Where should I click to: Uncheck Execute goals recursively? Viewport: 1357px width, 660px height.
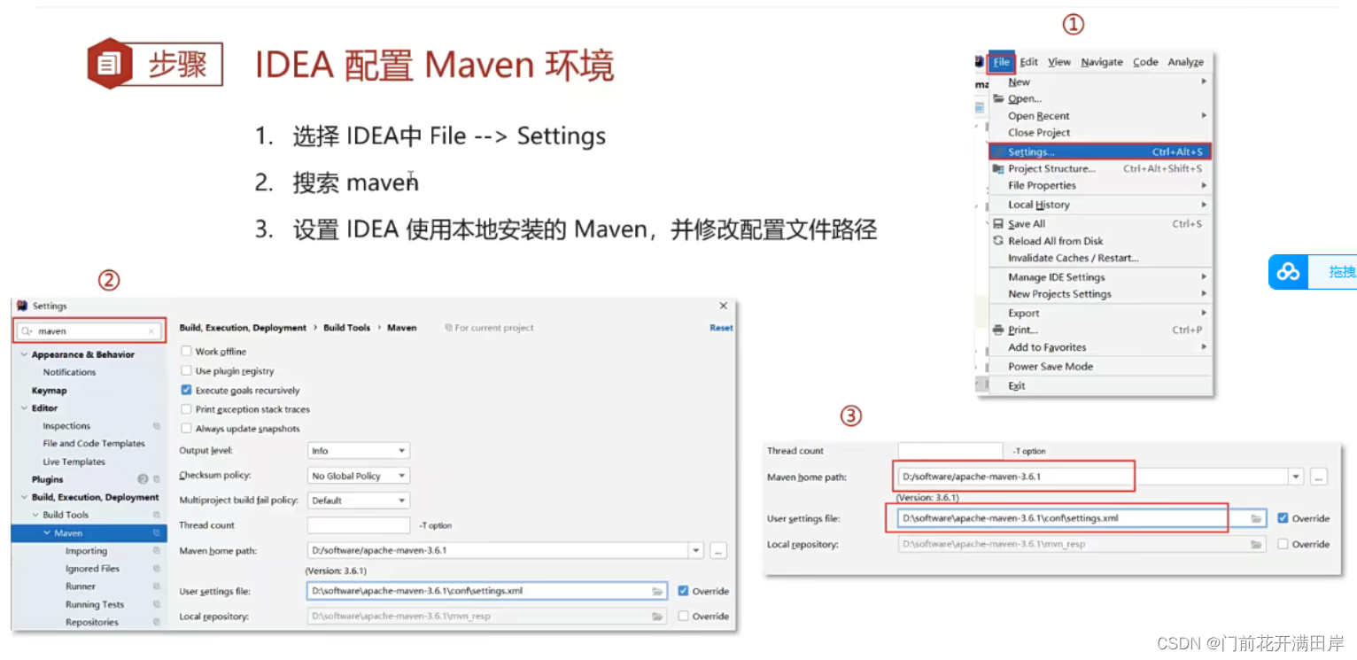point(186,390)
